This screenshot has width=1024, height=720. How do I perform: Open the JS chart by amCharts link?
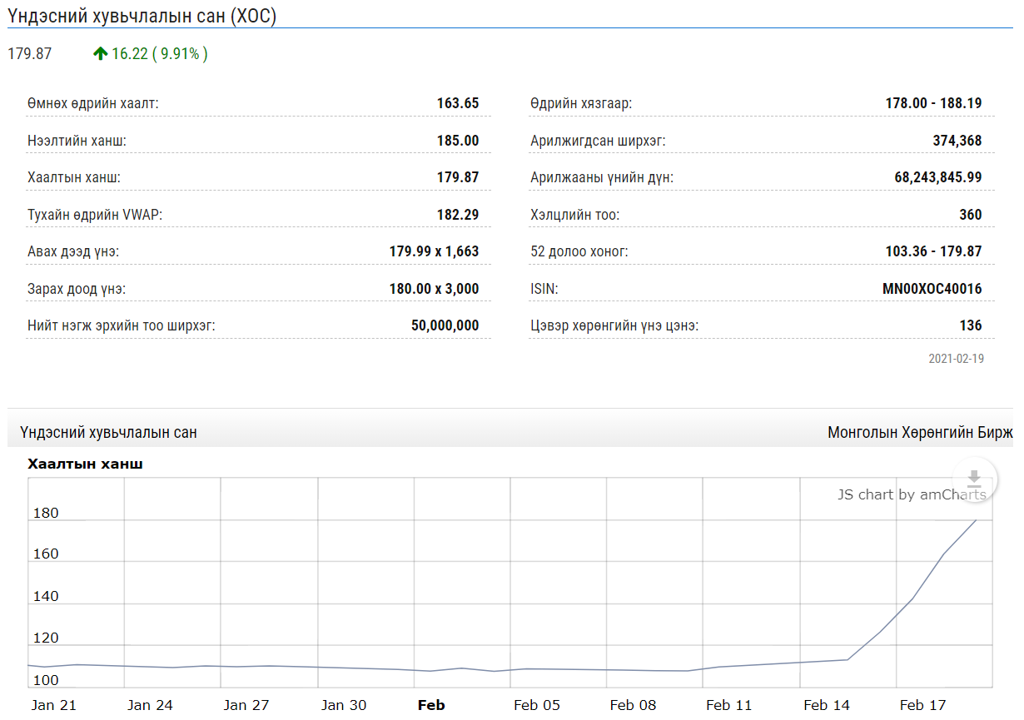coord(912,494)
